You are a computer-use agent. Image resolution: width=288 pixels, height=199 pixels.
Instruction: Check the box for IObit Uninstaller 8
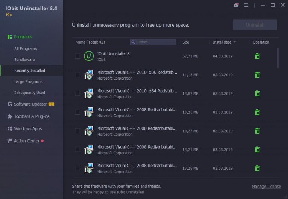point(78,56)
